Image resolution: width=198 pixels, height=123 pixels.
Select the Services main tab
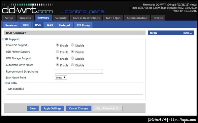[43, 18]
